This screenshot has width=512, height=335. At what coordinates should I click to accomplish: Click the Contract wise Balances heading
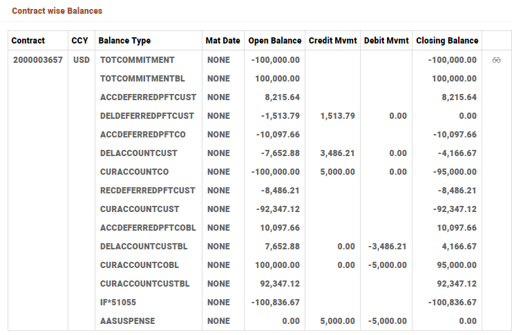(x=57, y=12)
